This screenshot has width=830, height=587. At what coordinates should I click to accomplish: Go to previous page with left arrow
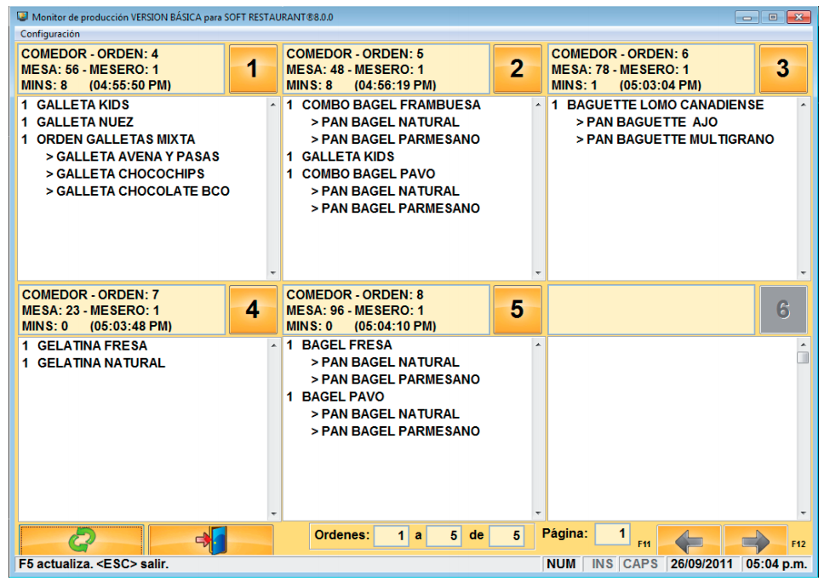(x=689, y=540)
